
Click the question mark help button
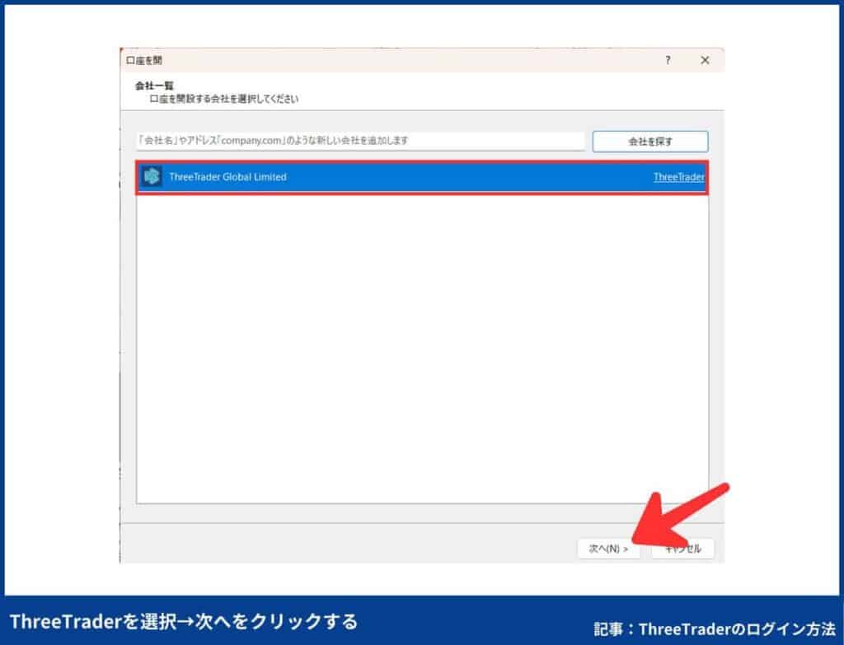[668, 60]
